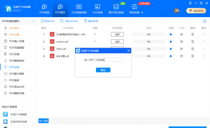Click the progress bar of 会议纪要.pdf
The image size is (210, 128).
tap(149, 56)
